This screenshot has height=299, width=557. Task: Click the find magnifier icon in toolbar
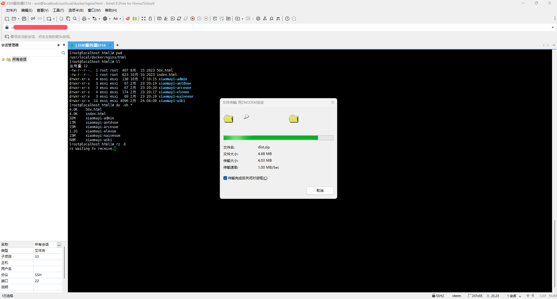[x=75, y=19]
